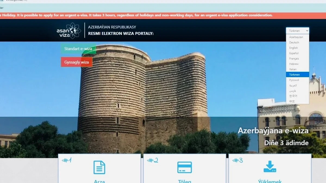Select Français language option
326x183 pixels.
click(294, 59)
